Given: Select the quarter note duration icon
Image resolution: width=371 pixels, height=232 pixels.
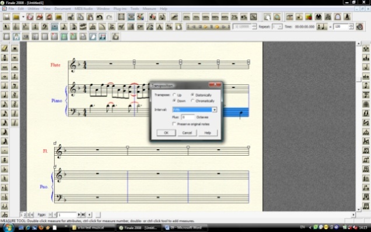Looking at the screenshot, I should pyautogui.click(x=5, y=95).
